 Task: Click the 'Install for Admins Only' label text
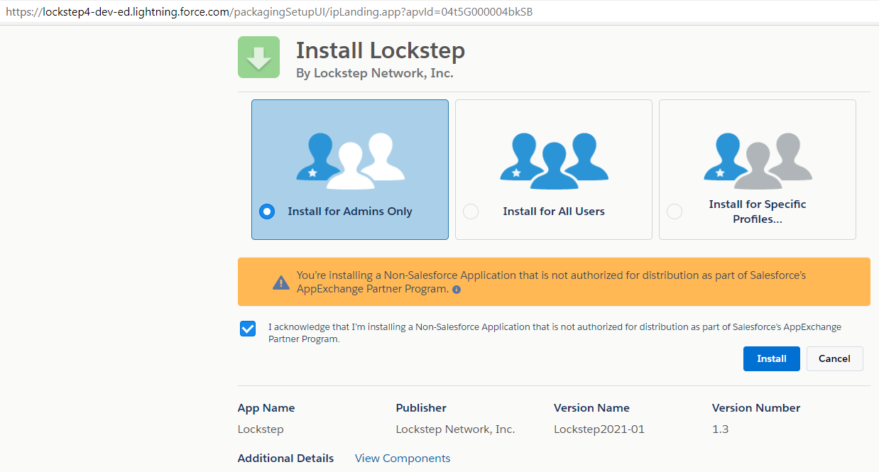click(350, 212)
